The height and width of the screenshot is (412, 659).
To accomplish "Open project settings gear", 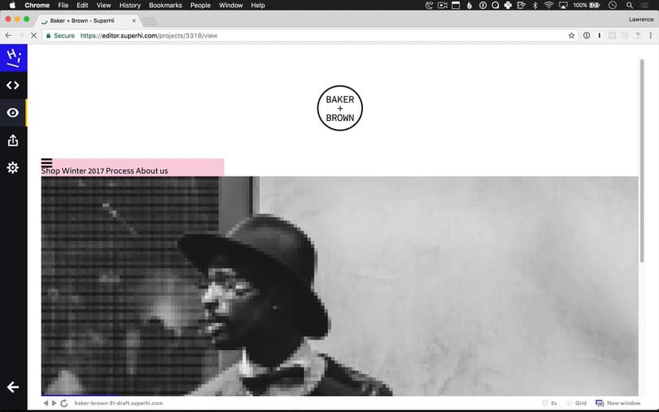I will point(14,168).
